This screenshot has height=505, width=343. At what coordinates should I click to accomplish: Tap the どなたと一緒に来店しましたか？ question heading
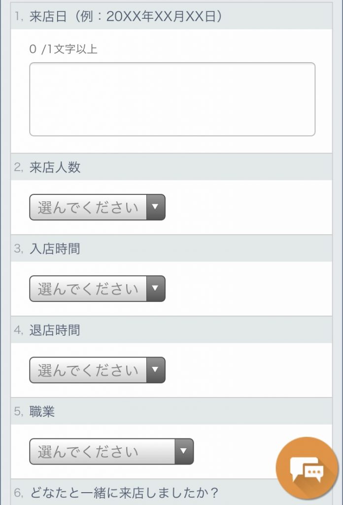tap(124, 492)
